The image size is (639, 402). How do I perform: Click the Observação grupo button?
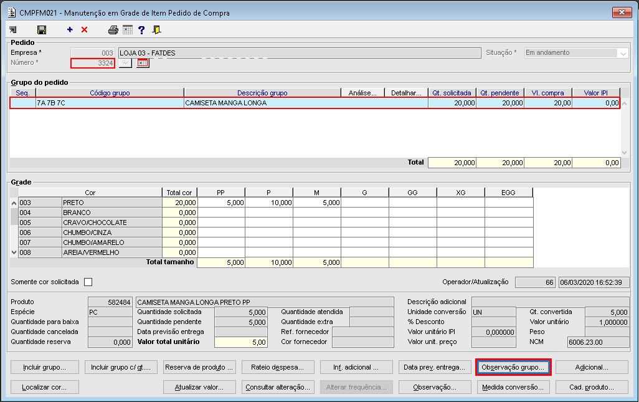[513, 367]
